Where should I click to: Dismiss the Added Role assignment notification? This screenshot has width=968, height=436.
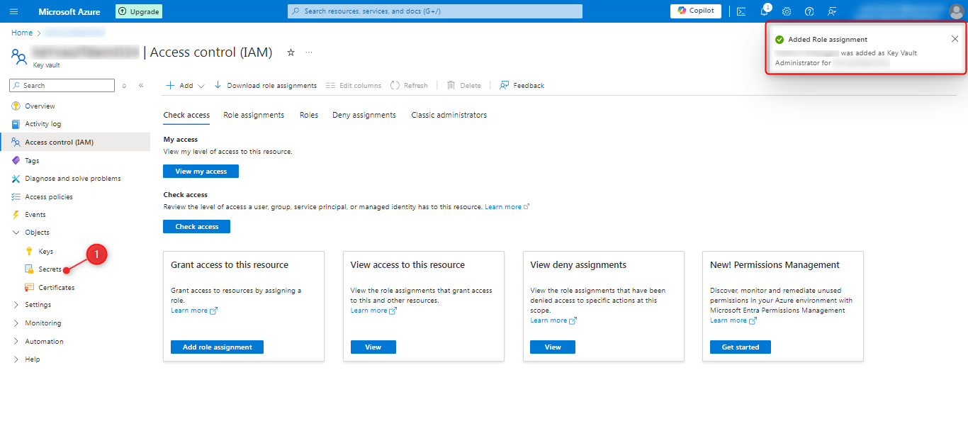point(955,39)
